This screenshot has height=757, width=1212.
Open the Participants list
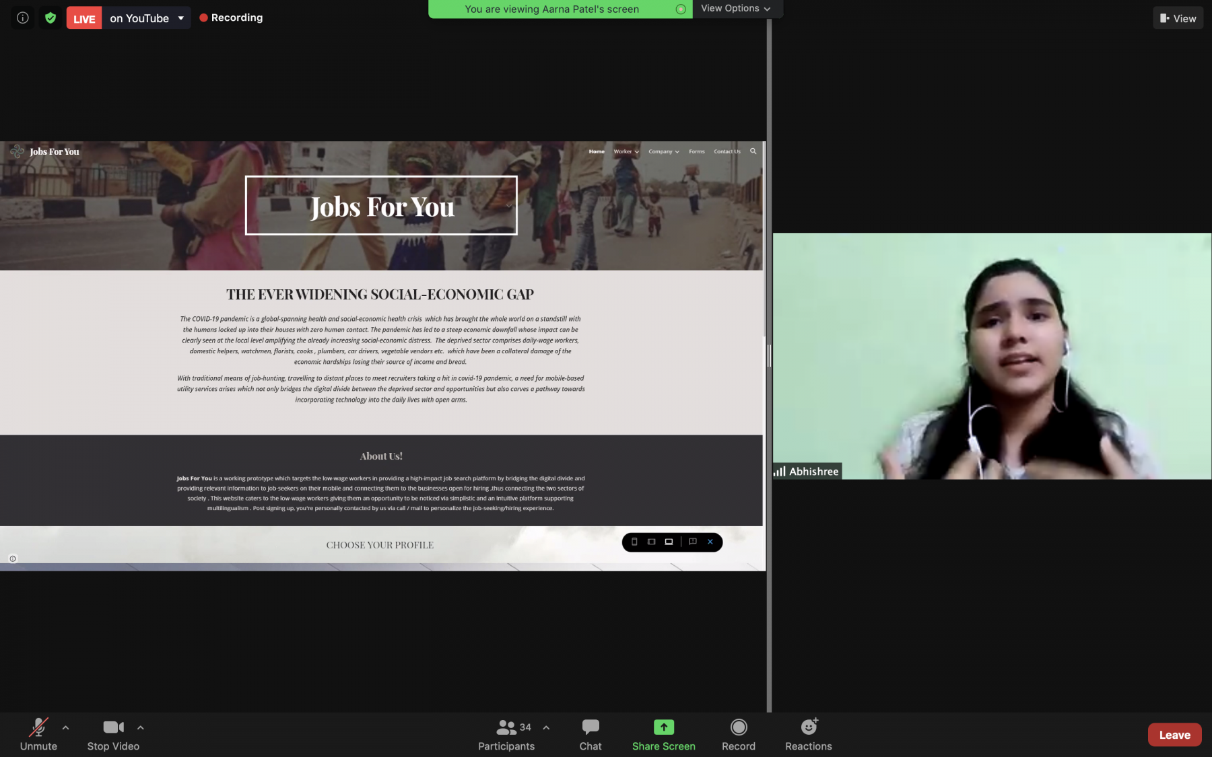[506, 734]
